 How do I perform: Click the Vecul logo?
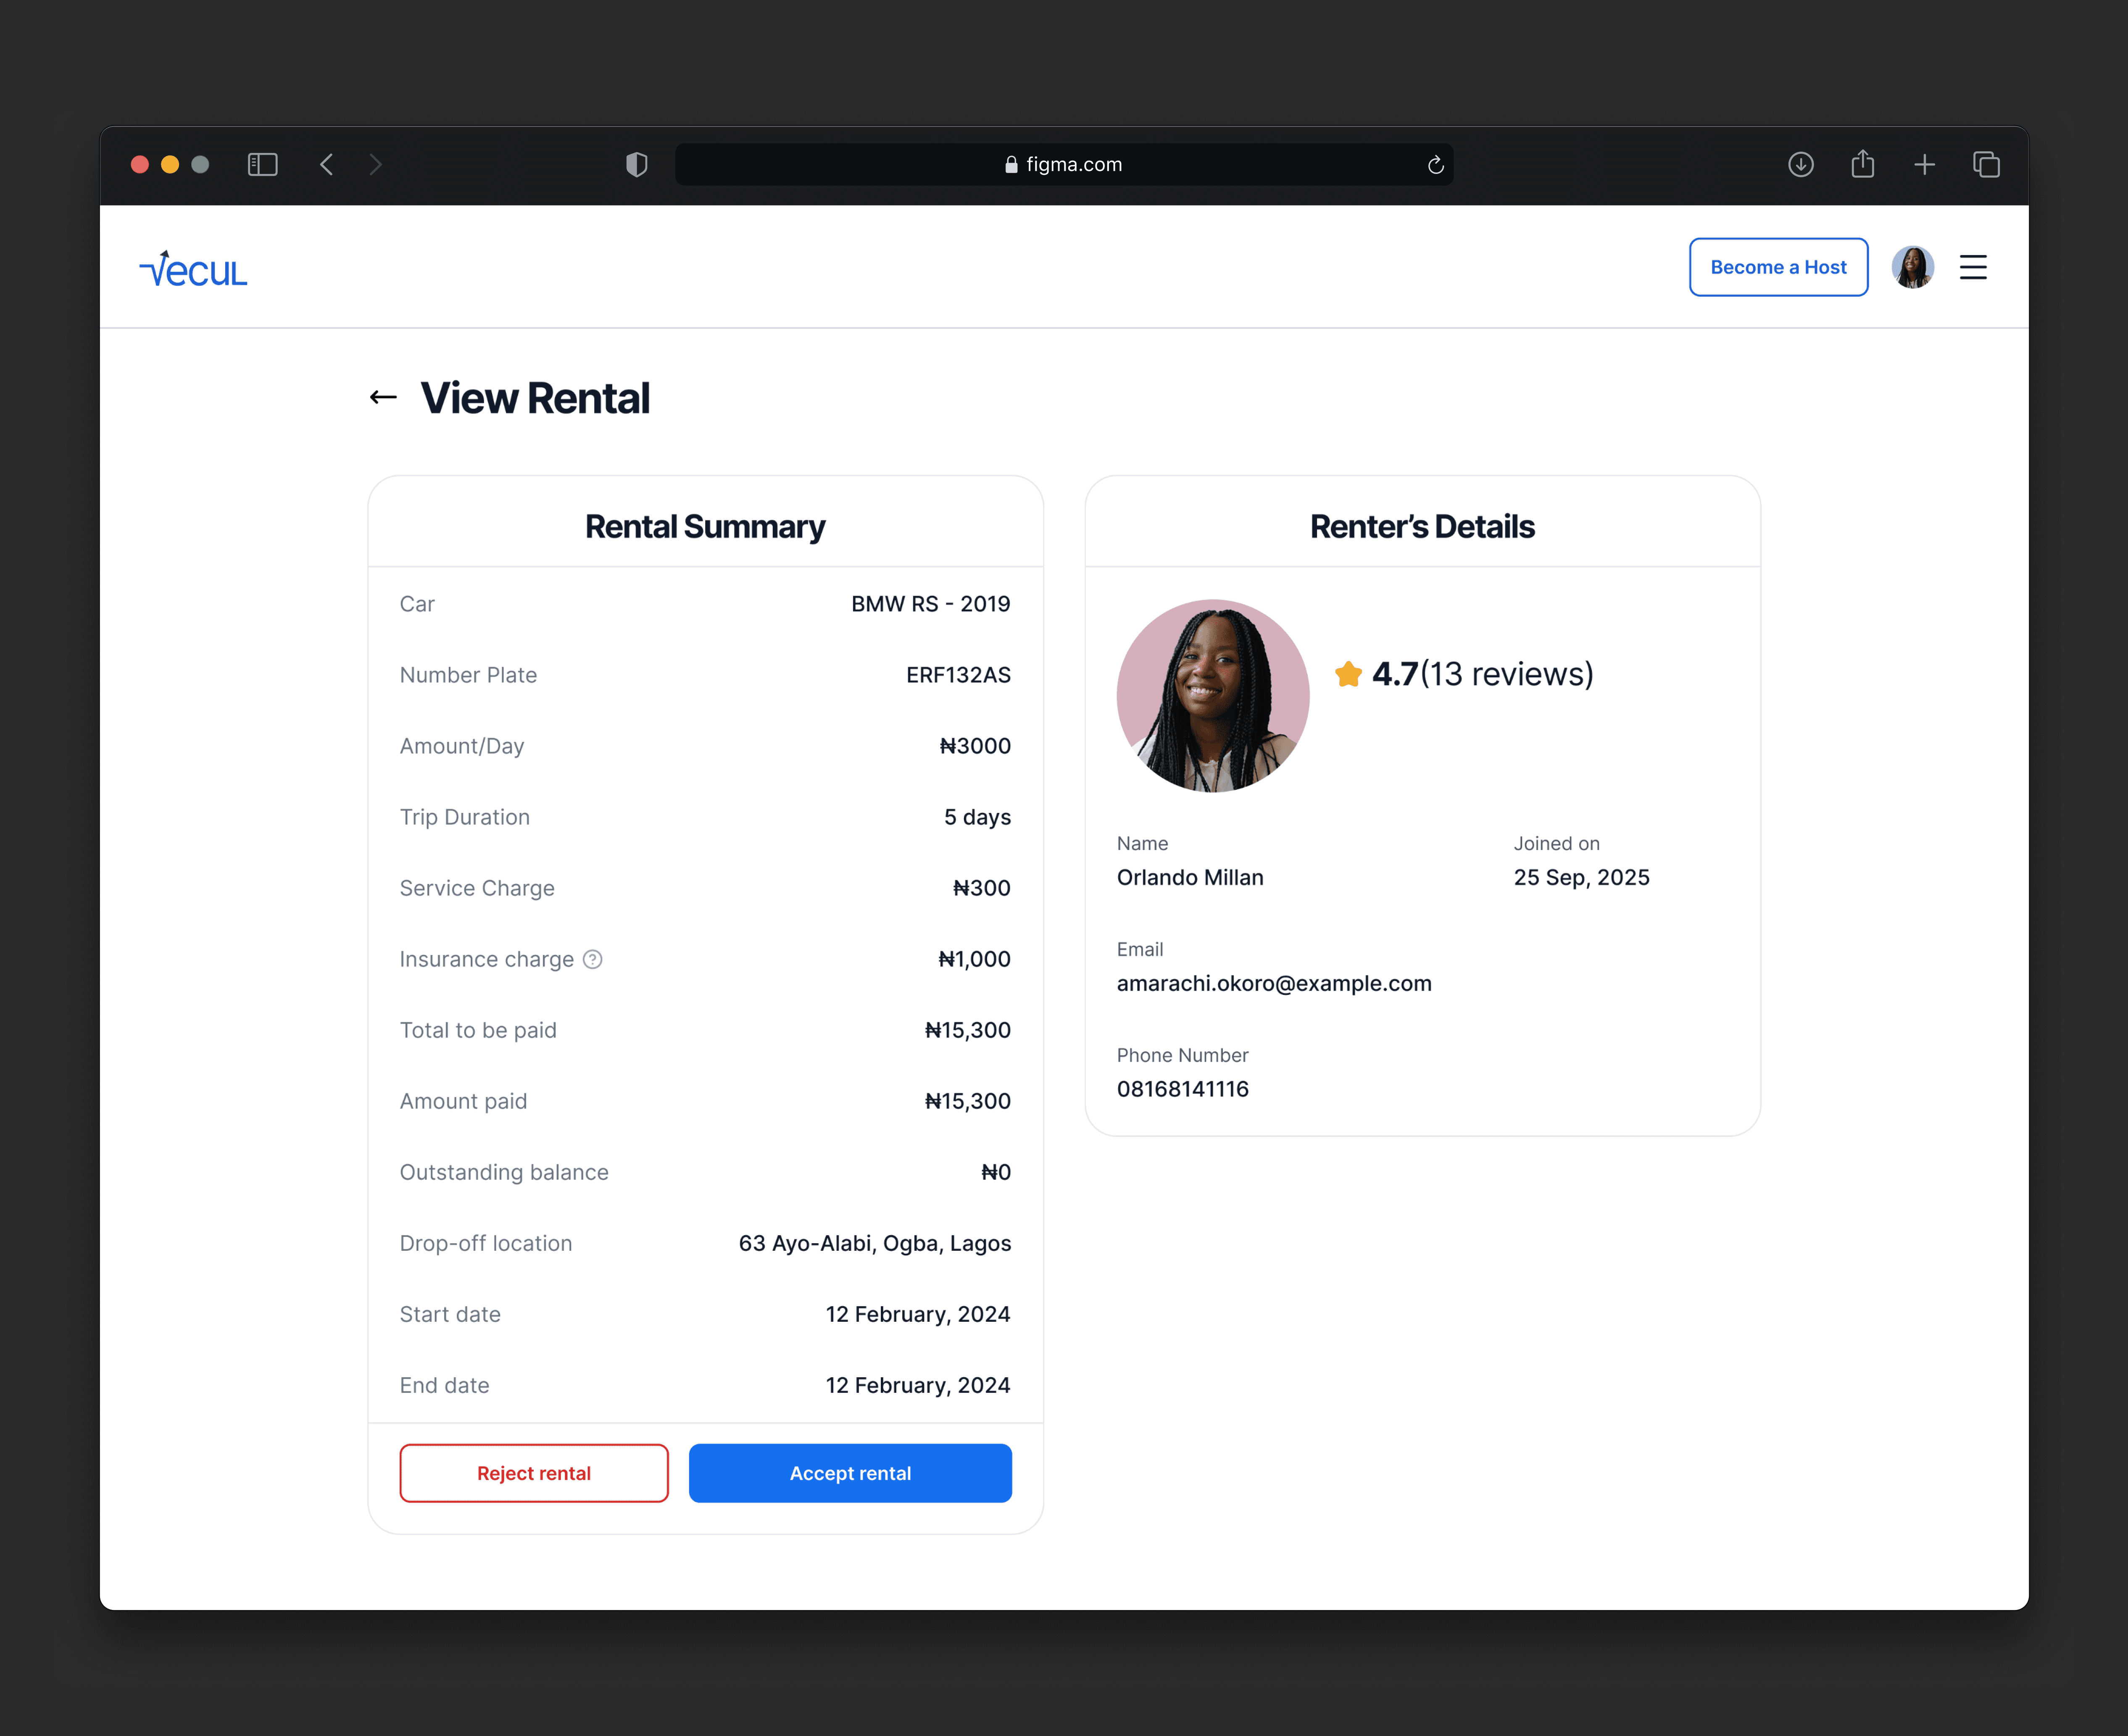(x=193, y=269)
